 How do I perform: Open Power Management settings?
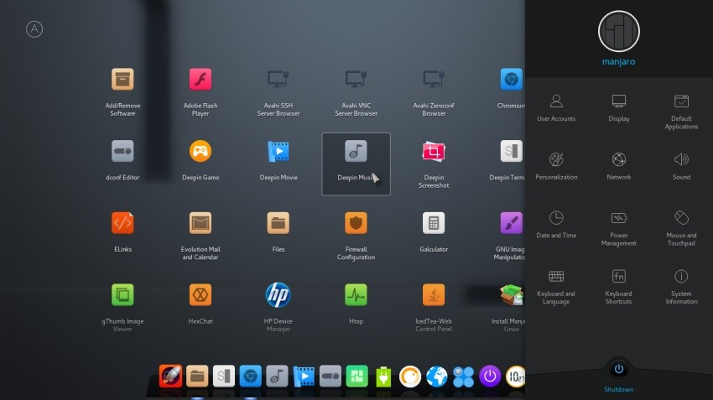coord(618,229)
